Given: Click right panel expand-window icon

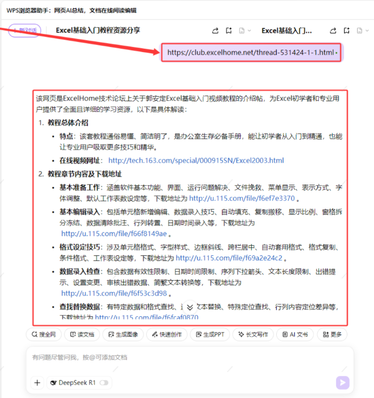Looking at the screenshot, I should point(346,30).
